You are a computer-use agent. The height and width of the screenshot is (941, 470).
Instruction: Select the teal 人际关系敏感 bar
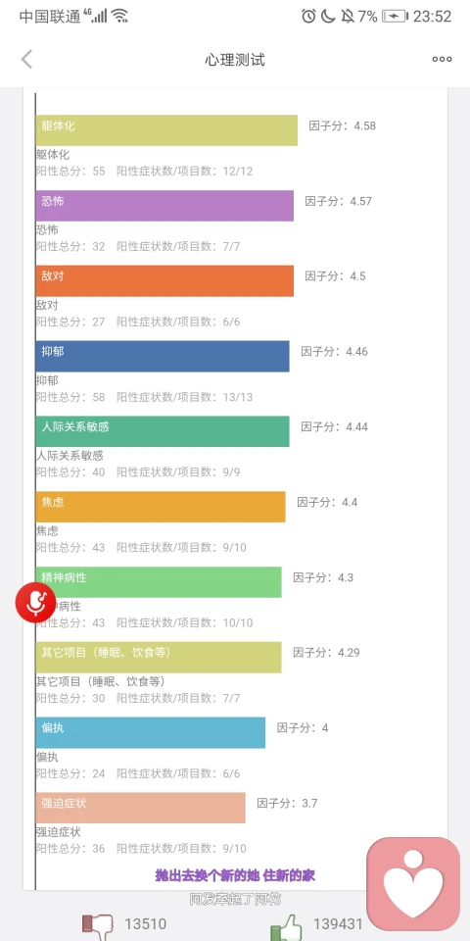tap(163, 431)
